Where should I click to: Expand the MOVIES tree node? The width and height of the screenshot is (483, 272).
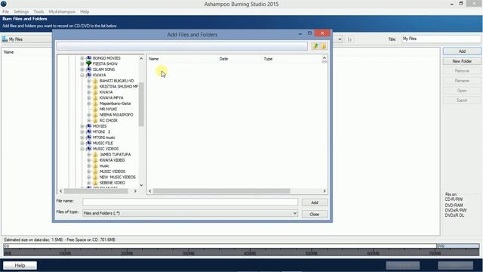point(82,126)
